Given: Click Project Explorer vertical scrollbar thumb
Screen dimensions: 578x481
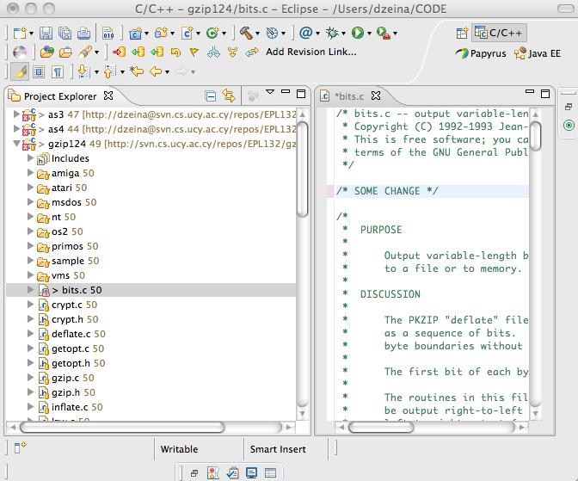Looking at the screenshot, I should (302, 169).
